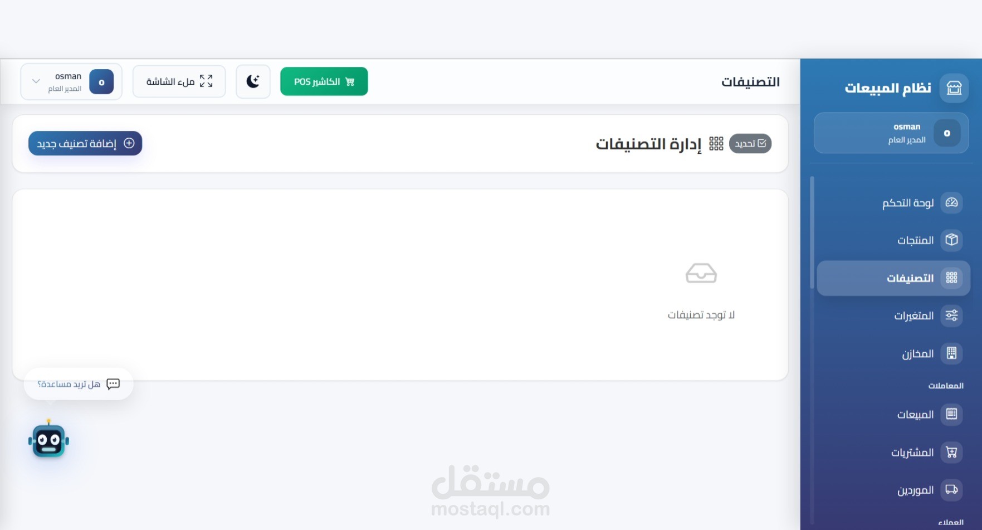
Task: Toggle dark mode with the moon icon
Action: pos(253,81)
